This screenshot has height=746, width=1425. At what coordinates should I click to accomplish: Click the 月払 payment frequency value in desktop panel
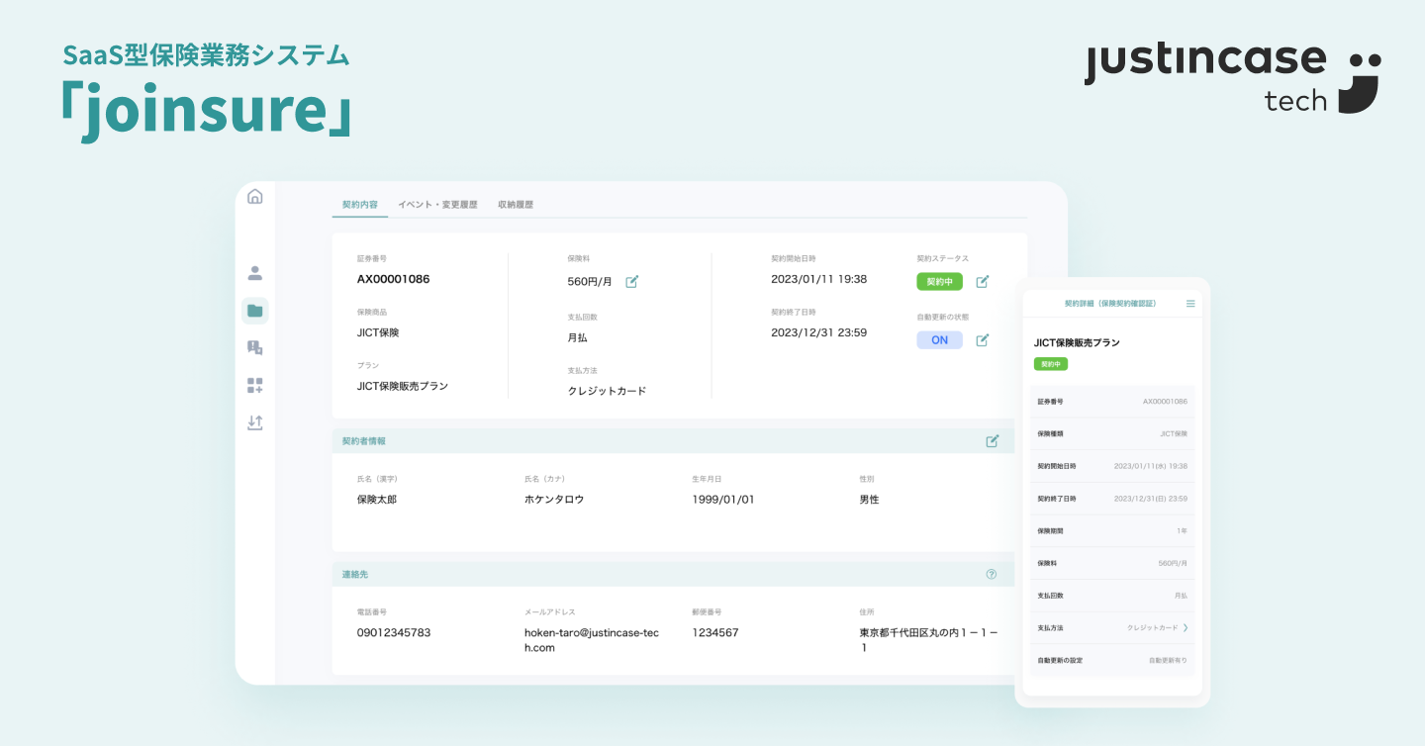[x=578, y=337]
